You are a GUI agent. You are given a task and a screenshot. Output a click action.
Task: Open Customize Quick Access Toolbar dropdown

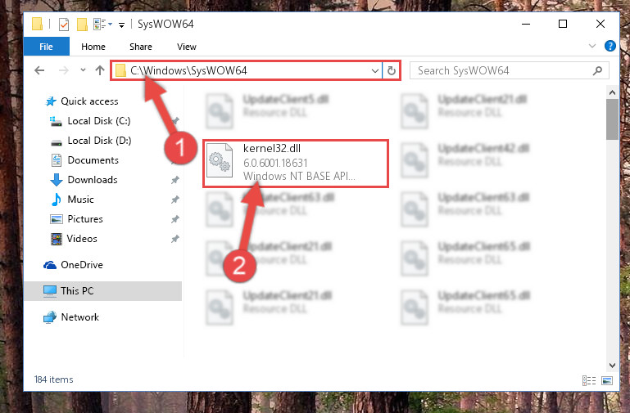pyautogui.click(x=121, y=25)
